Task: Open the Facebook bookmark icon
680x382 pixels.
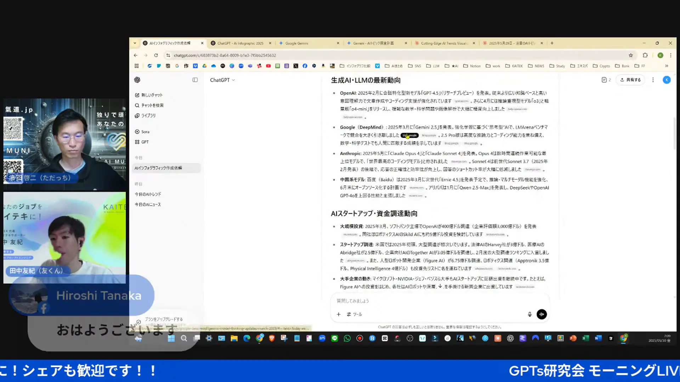Action: [x=305, y=66]
